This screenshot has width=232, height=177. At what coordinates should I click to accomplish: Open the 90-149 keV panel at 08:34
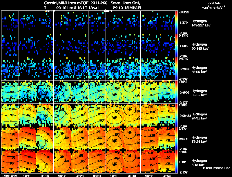tap(97, 46)
